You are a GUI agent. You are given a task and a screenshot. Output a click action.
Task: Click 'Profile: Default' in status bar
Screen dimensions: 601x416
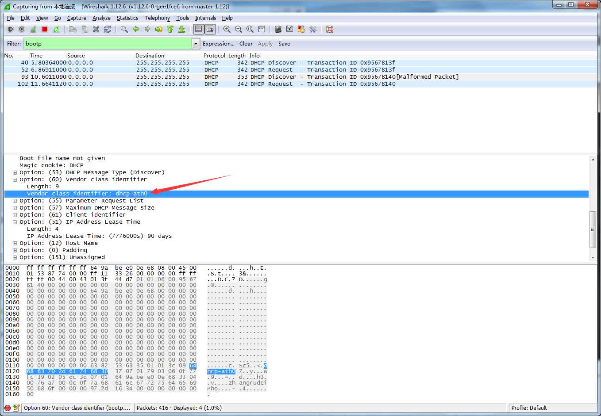click(x=529, y=408)
